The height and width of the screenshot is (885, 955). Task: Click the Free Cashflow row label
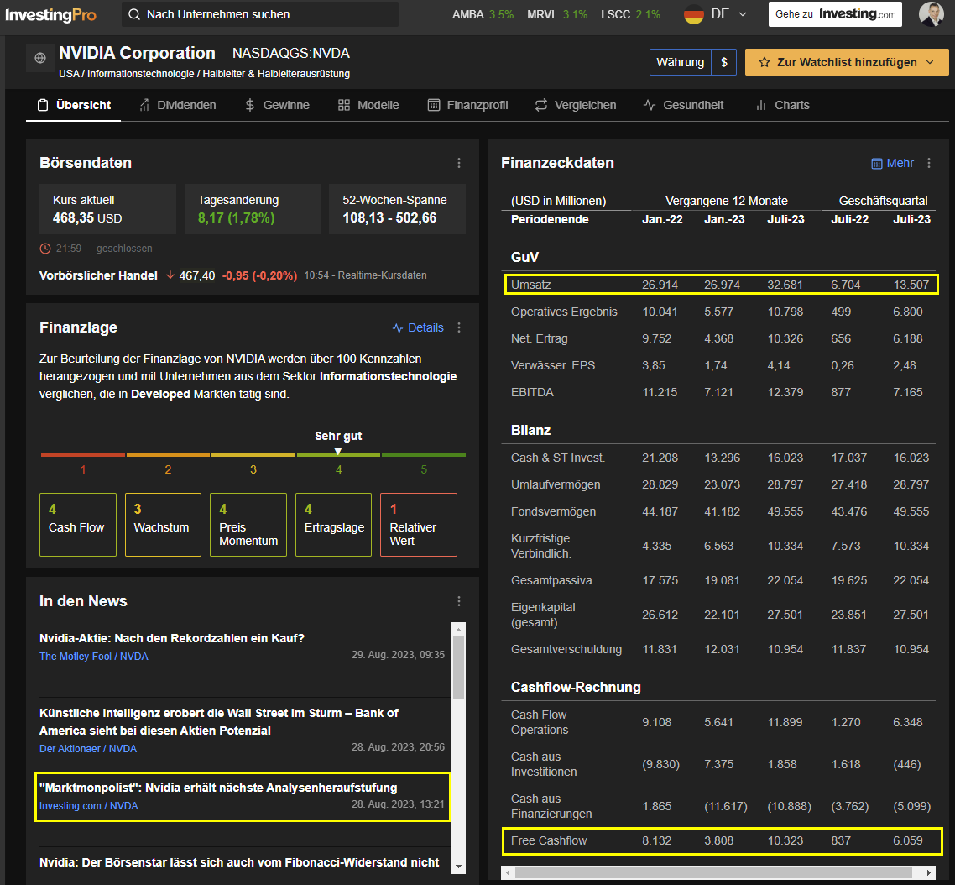[x=549, y=840]
